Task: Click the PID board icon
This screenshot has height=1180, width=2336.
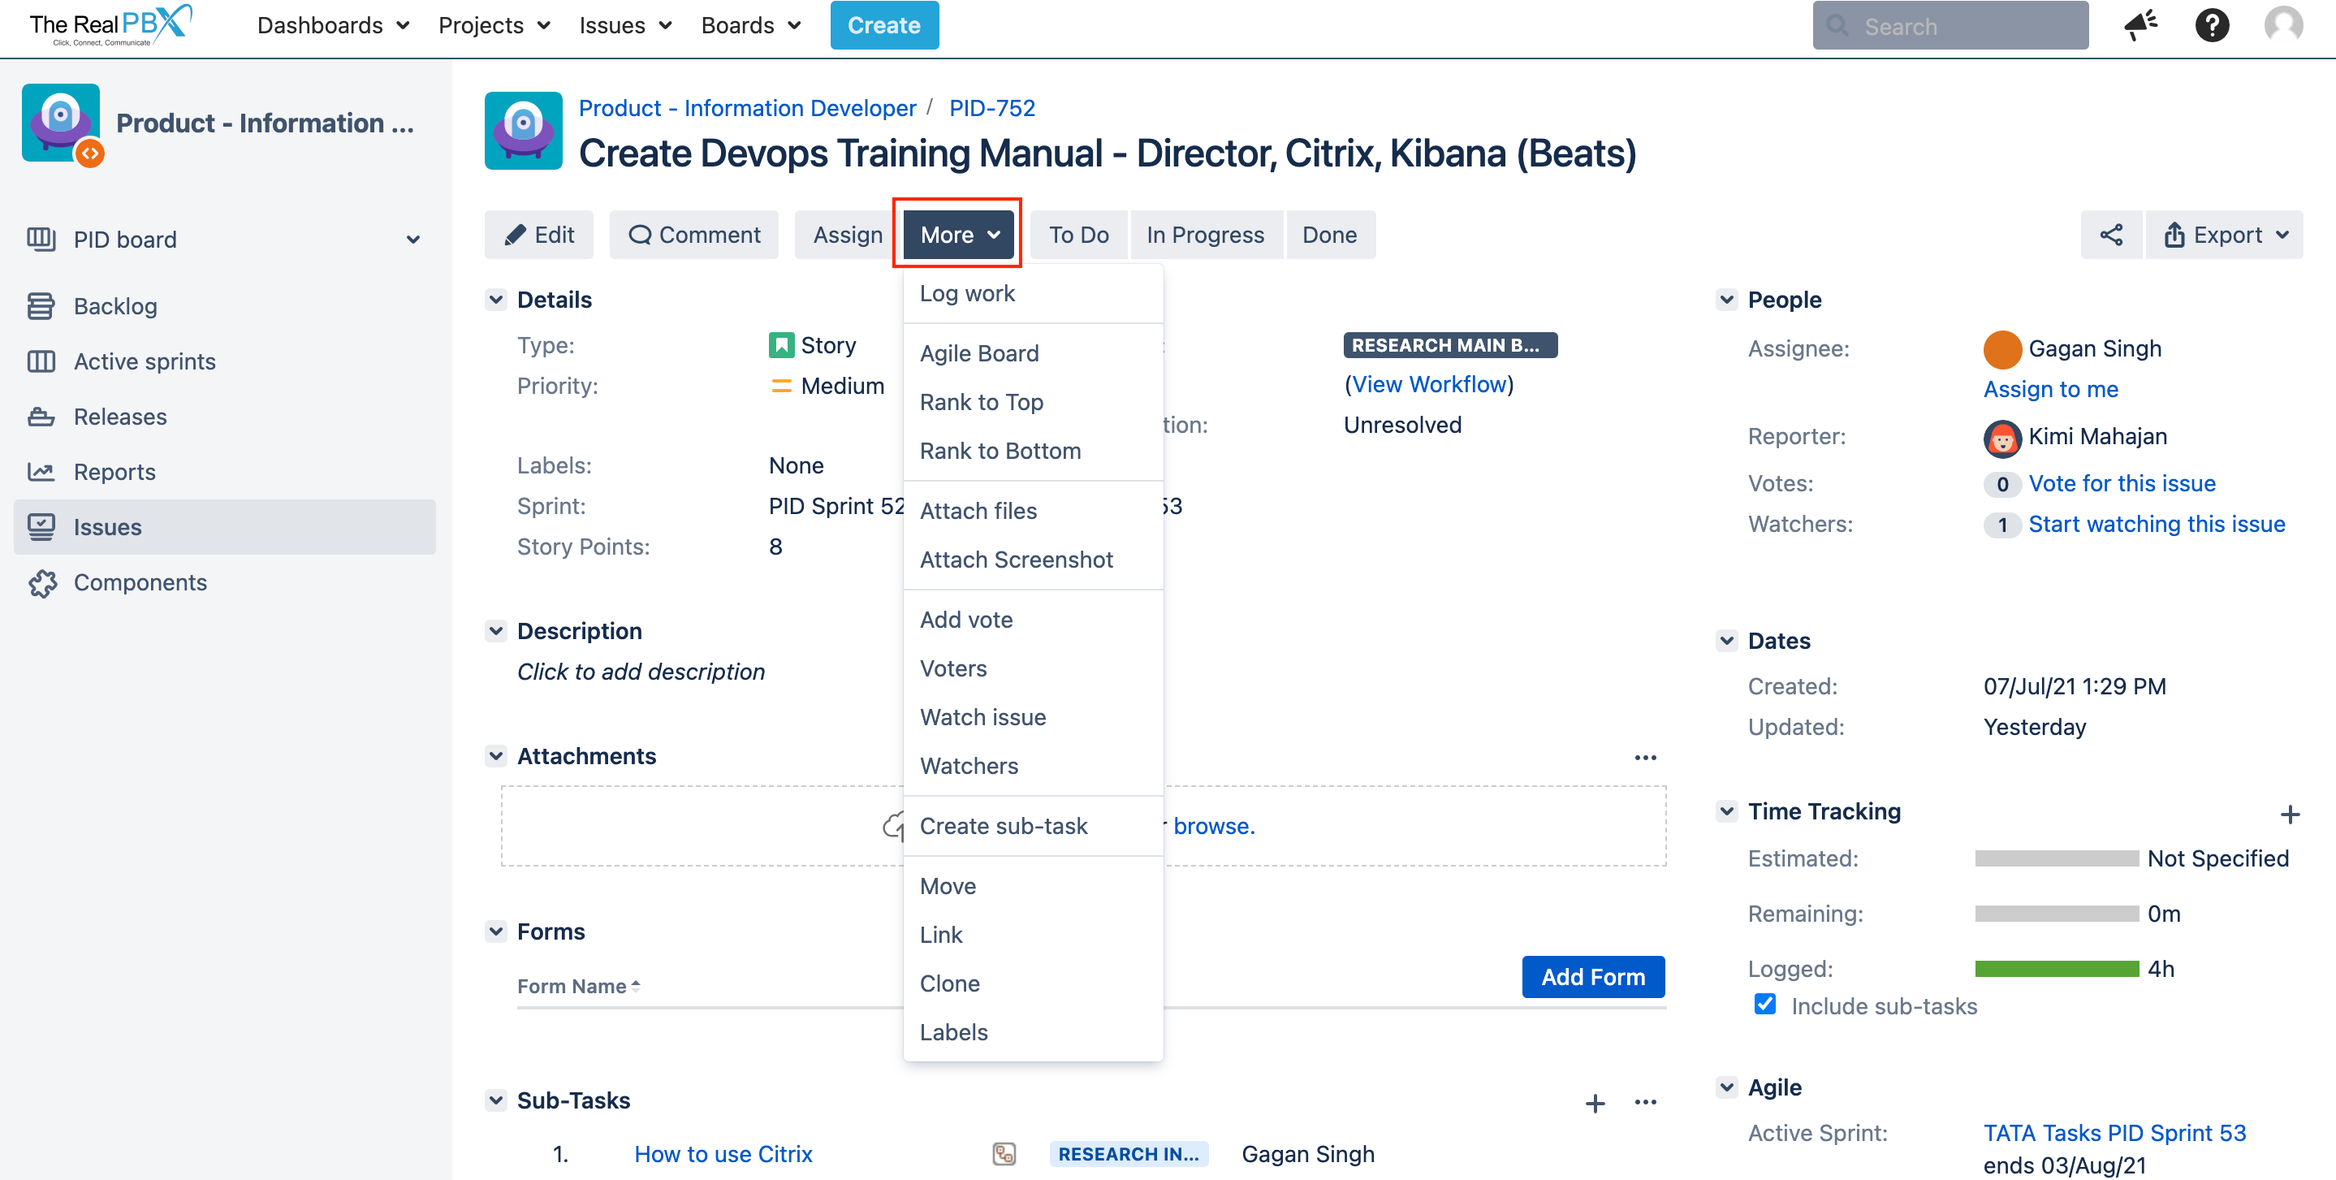Action: 41,240
